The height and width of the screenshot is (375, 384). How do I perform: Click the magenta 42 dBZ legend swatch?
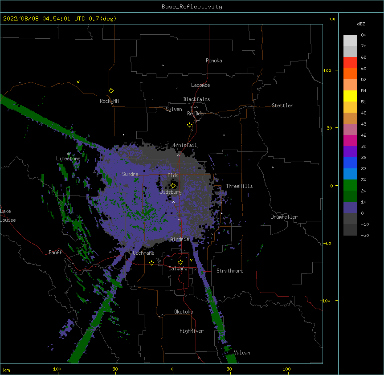pos(350,140)
